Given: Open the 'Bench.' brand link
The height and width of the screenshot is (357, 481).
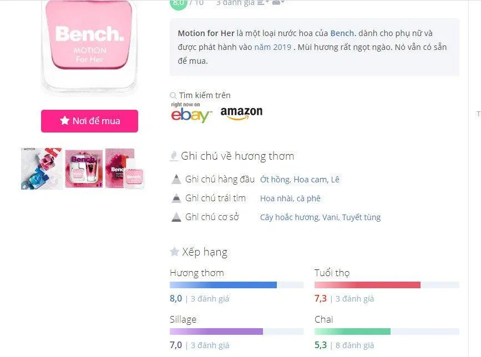Looking at the screenshot, I should 342,33.
